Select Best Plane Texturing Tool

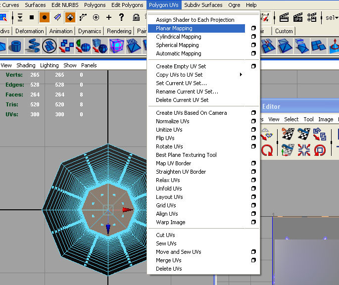point(186,155)
